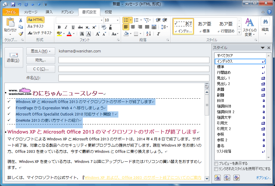Apply italic formatting with the I icon

pyautogui.click(x=66, y=27)
